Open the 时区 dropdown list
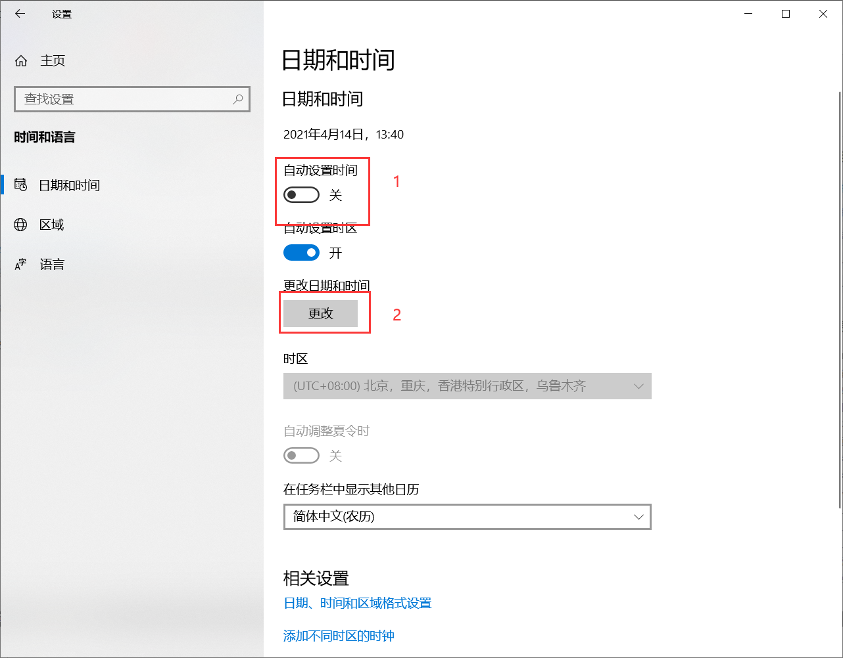The width and height of the screenshot is (843, 658). [x=467, y=386]
